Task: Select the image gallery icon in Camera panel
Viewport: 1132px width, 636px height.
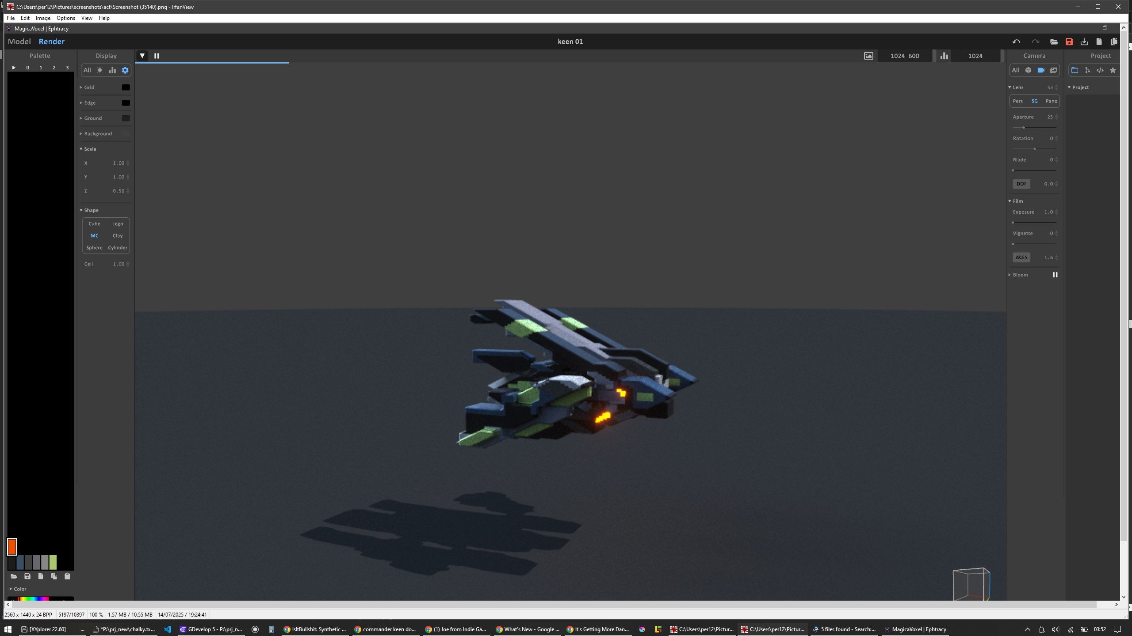Action: 1054,70
